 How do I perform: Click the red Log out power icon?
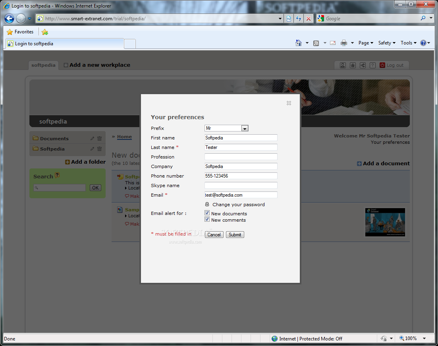tap(382, 65)
